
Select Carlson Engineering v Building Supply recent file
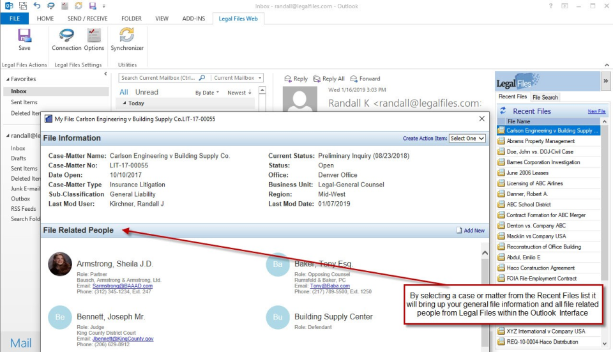[548, 130]
